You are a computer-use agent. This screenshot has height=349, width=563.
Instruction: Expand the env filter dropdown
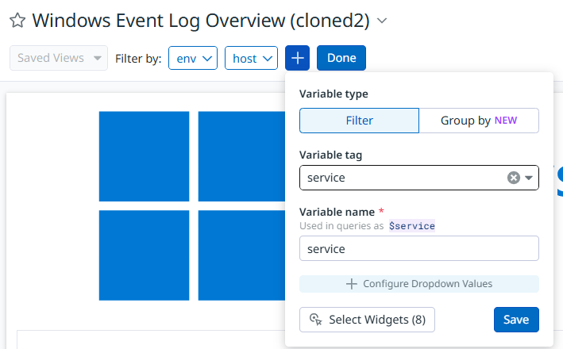(192, 58)
